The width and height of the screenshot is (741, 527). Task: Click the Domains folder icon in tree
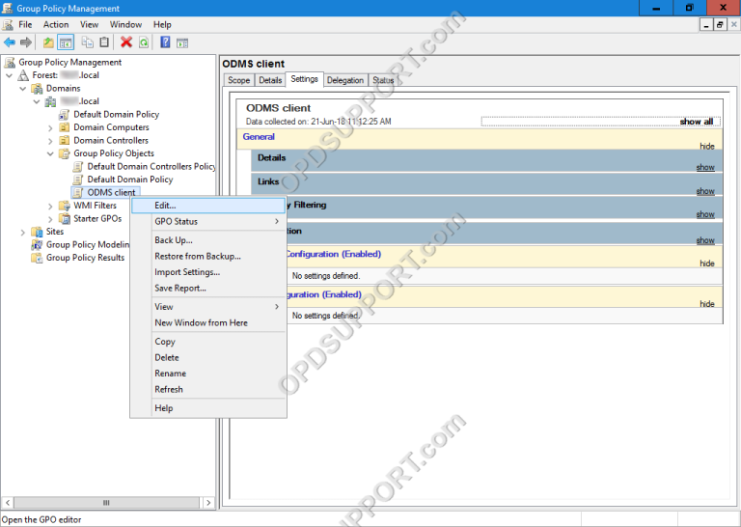pyautogui.click(x=37, y=89)
